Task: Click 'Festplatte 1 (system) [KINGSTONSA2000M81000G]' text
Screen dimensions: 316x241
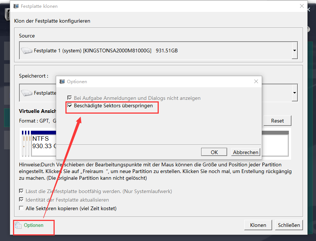Action: click(x=93, y=51)
